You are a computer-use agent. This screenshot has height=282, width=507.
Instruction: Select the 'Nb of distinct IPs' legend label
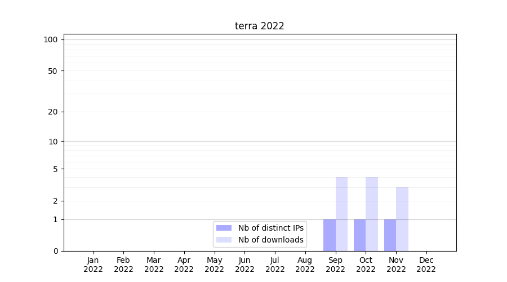point(270,228)
